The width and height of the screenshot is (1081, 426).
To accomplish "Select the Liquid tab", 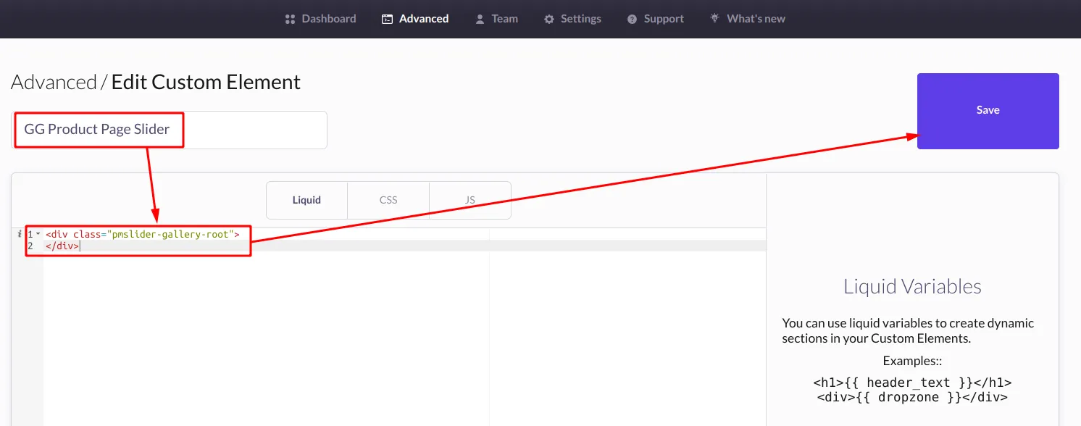I will click(x=306, y=200).
